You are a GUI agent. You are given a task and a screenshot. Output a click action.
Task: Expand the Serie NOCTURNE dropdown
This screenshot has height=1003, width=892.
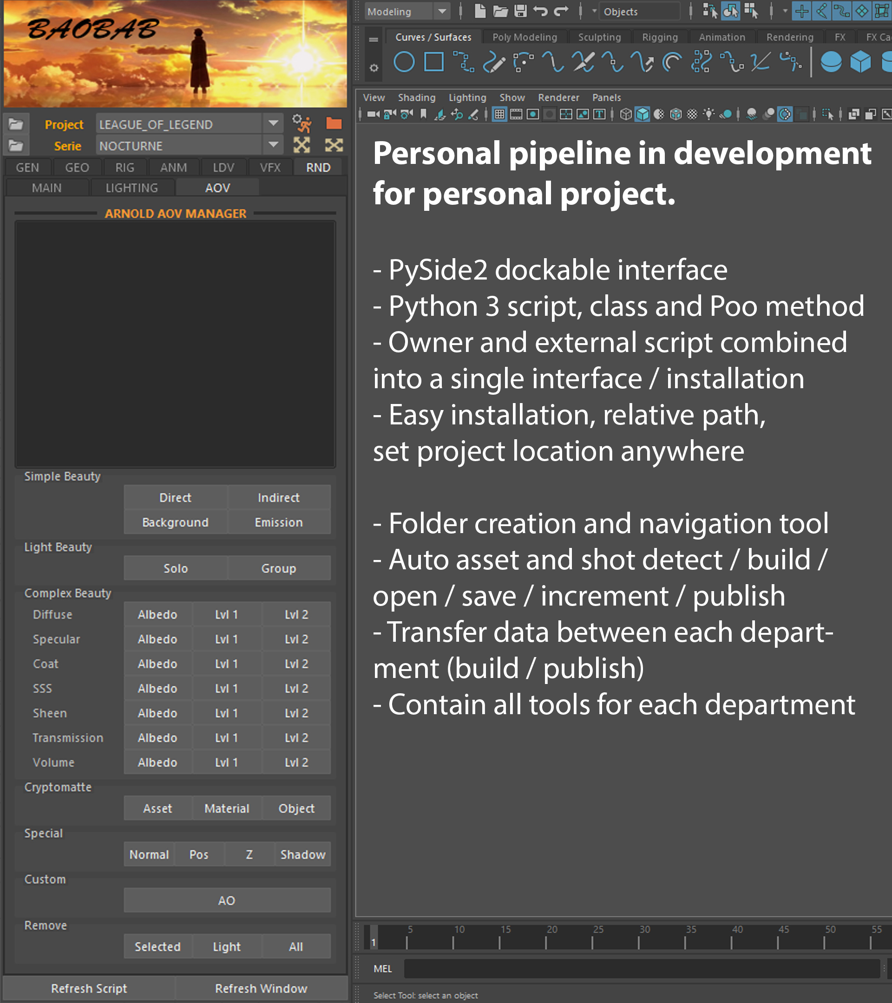click(x=274, y=145)
